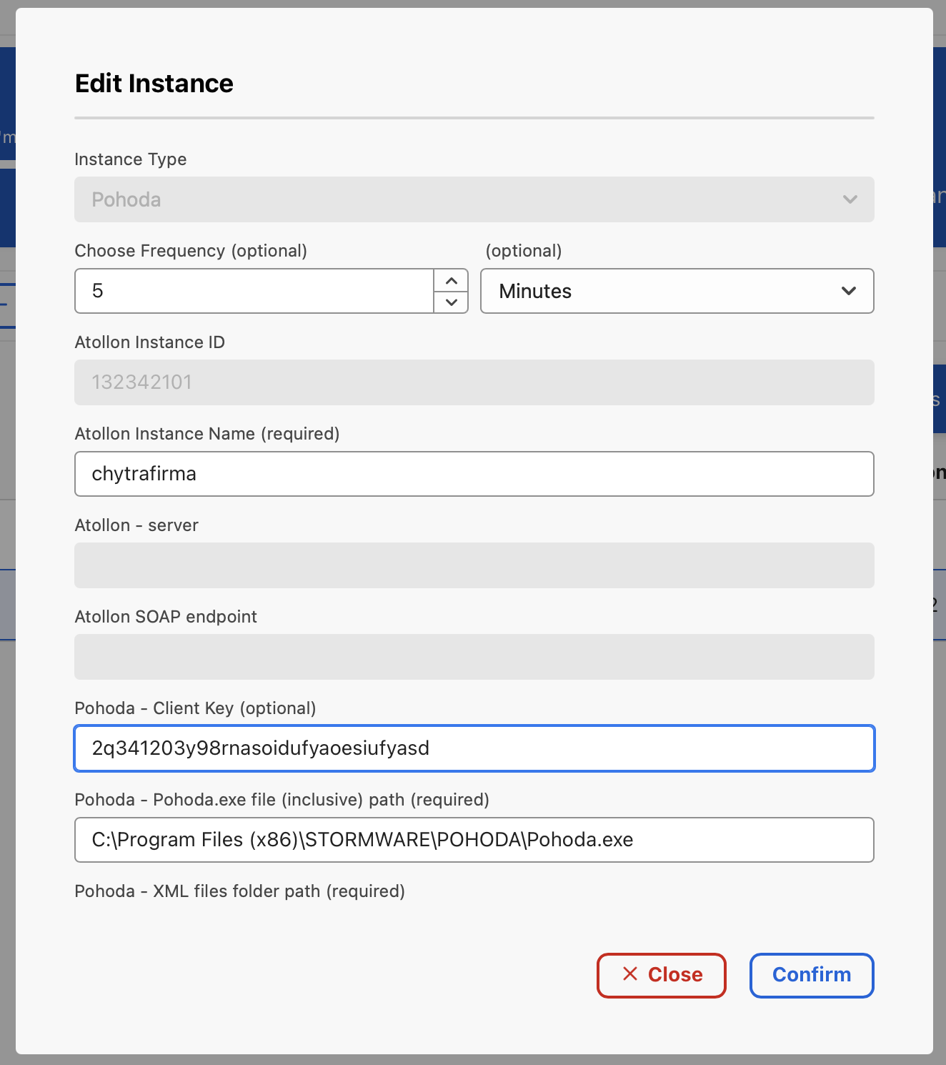The image size is (946, 1065).
Task: Decrease frequency with the stepper down arrow
Action: [451, 302]
